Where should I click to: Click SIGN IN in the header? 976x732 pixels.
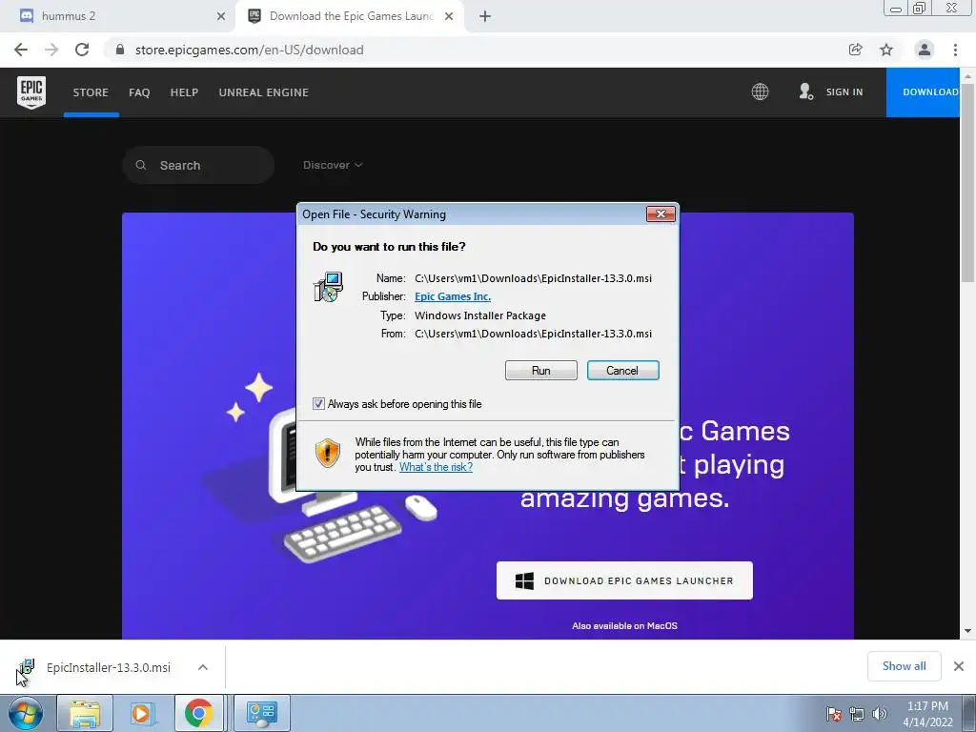tap(844, 92)
